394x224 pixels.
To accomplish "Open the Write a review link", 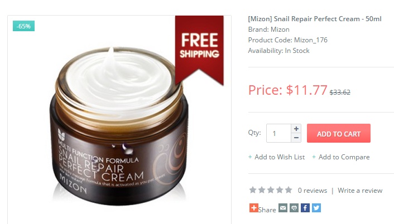I will (360, 191).
